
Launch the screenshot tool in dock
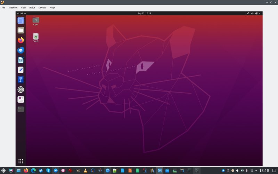coord(21,21)
